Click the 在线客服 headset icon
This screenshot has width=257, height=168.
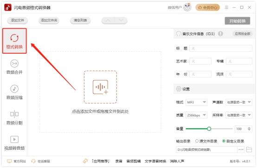coord(33,162)
